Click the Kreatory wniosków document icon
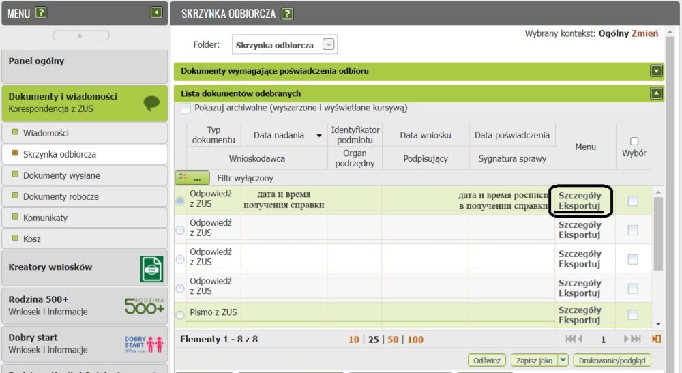Image resolution: width=682 pixels, height=373 pixels. tap(151, 268)
